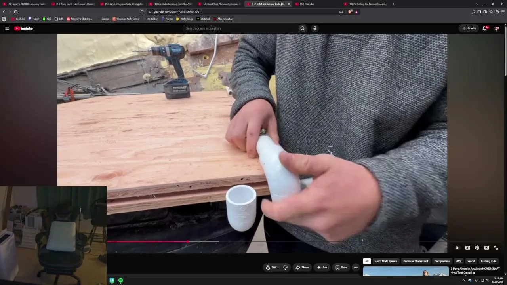Image resolution: width=507 pixels, height=285 pixels.
Task: Open the Alex Jones Live bookmark
Action: pos(223,19)
